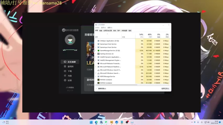Click the accelerator logo icon at top
Viewport: 223px width, 125px height.
64,30
